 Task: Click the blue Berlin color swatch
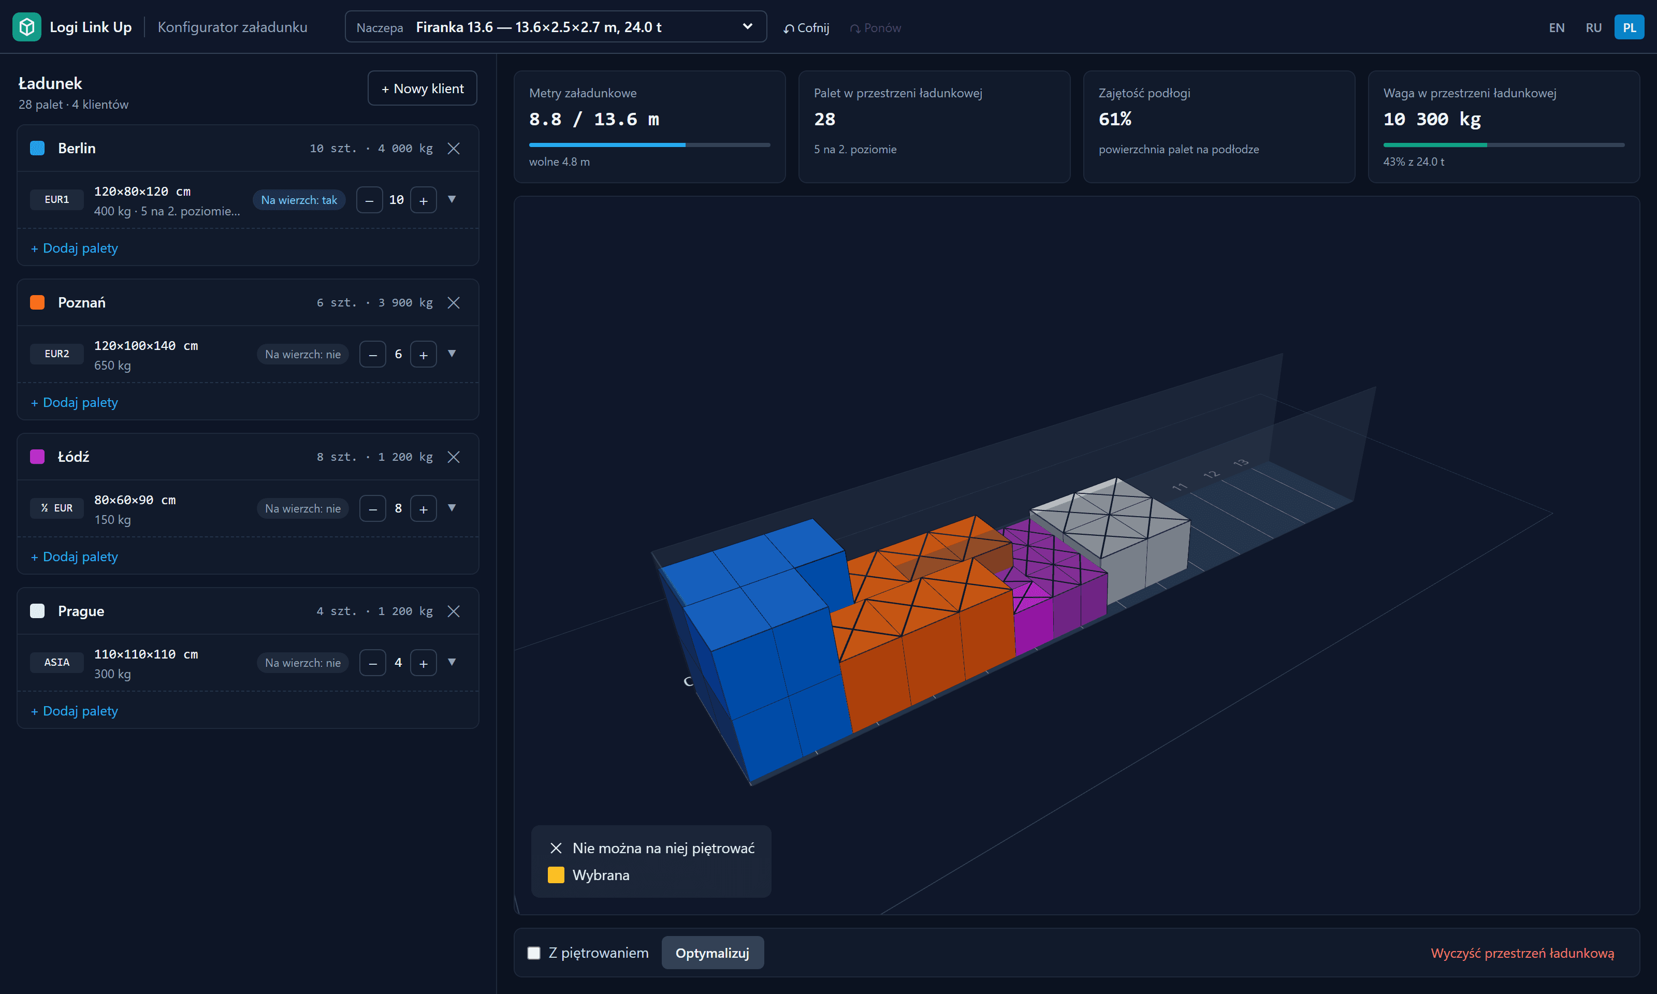pos(37,149)
